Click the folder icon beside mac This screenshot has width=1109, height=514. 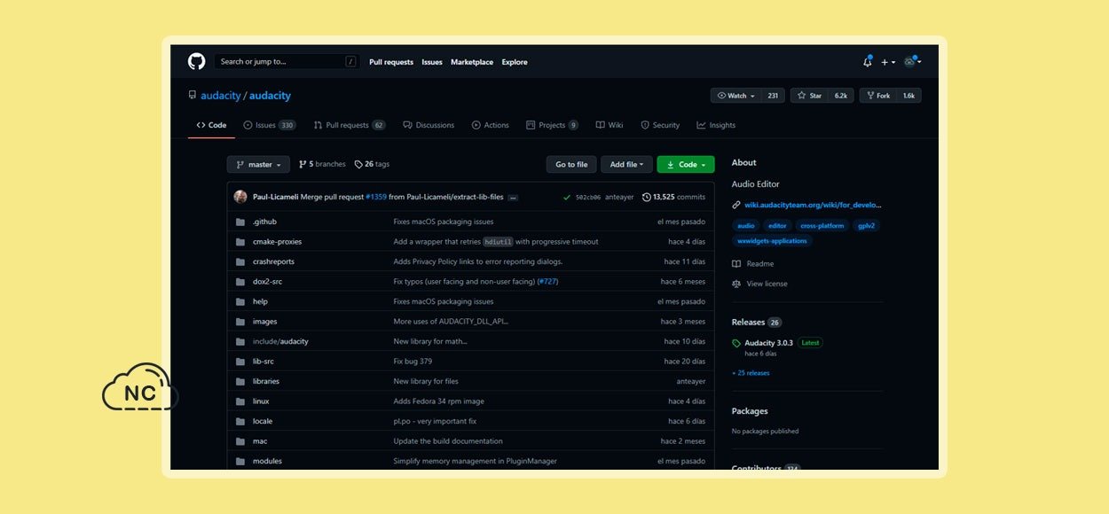(240, 441)
